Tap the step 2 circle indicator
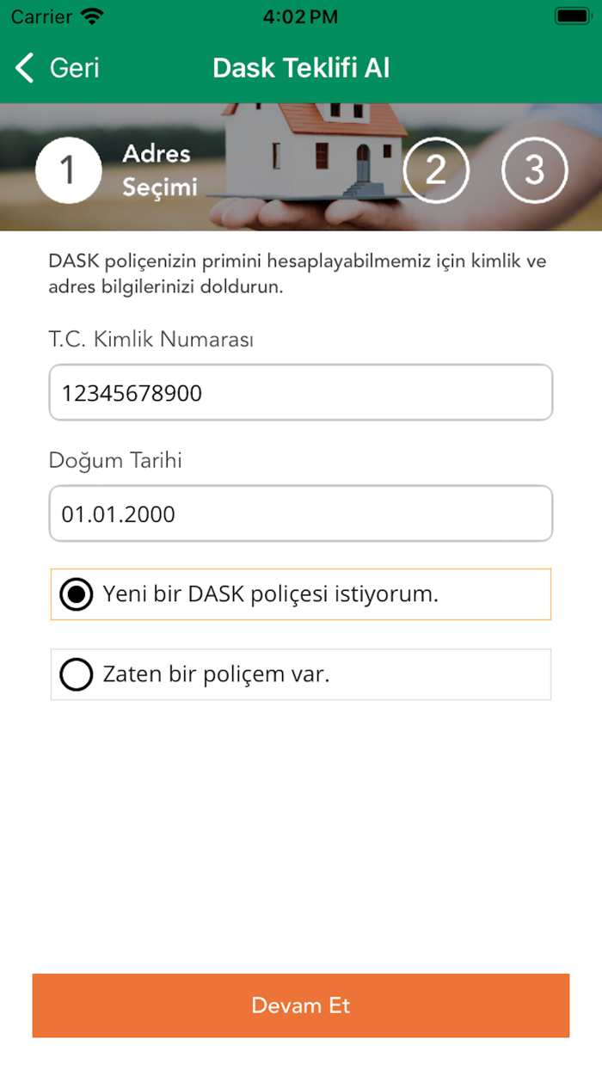The height and width of the screenshot is (1070, 602). 436,170
